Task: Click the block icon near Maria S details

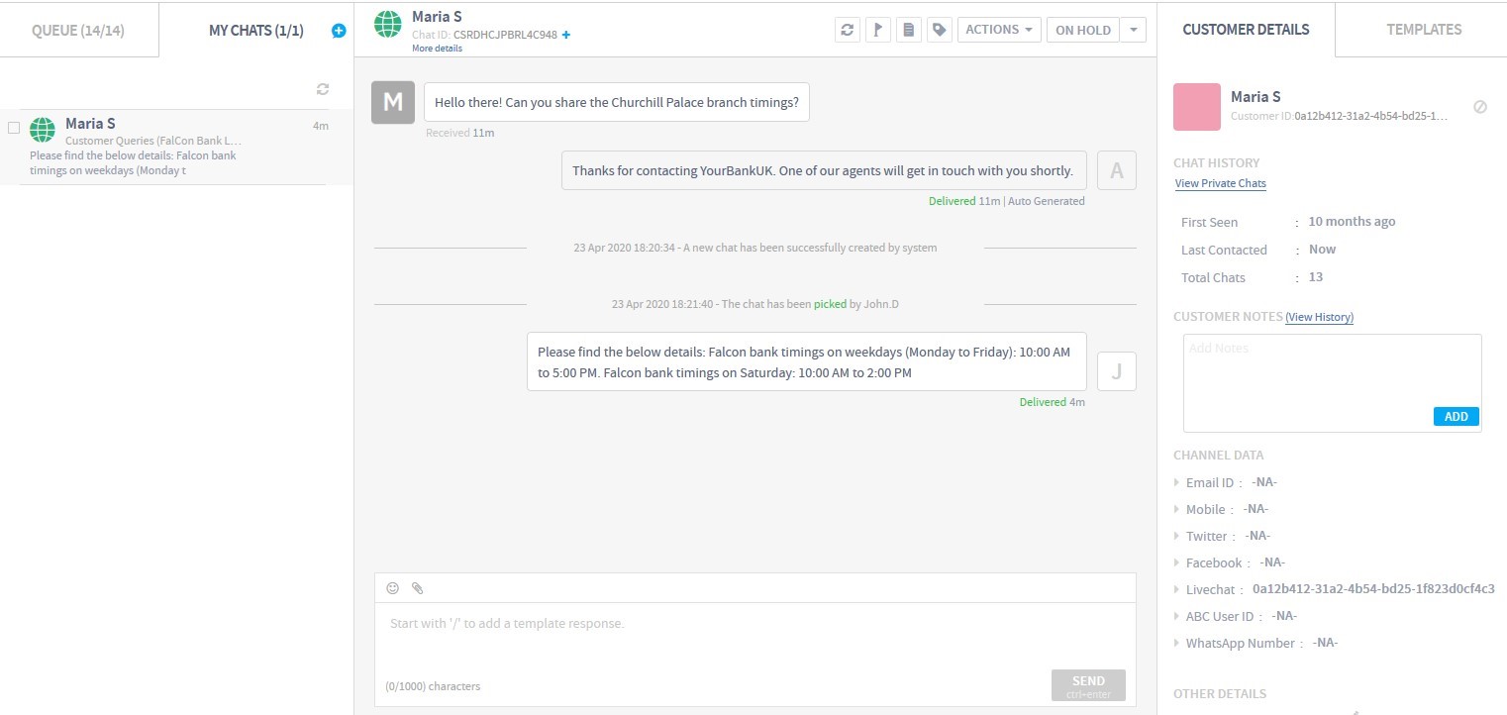Action: tap(1481, 105)
